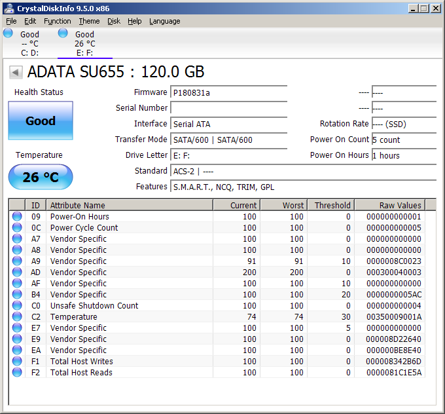The image size is (445, 414).
Task: Select the E: F: disk tab
Action: click(85, 43)
